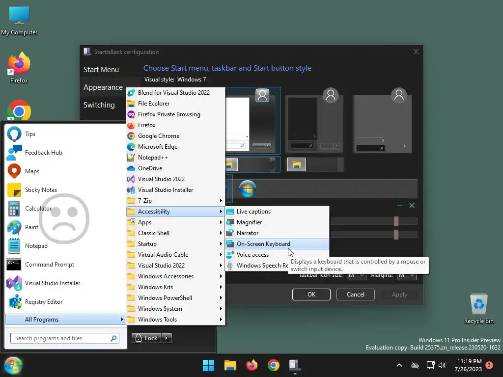Viewport: 503px width, 377px height.
Task: Open the Google Chrome icon in All Programs list
Action: tap(131, 136)
